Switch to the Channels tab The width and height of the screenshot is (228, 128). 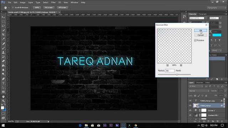tap(199, 82)
